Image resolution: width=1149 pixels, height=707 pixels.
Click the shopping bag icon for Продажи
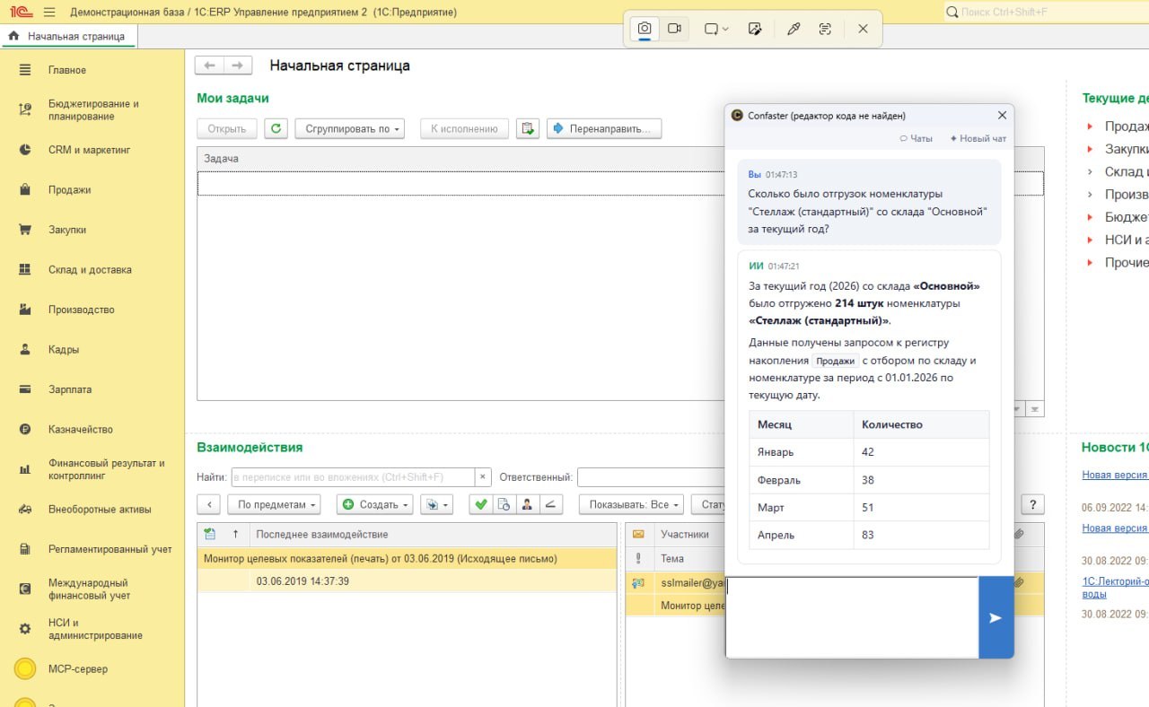click(x=26, y=190)
